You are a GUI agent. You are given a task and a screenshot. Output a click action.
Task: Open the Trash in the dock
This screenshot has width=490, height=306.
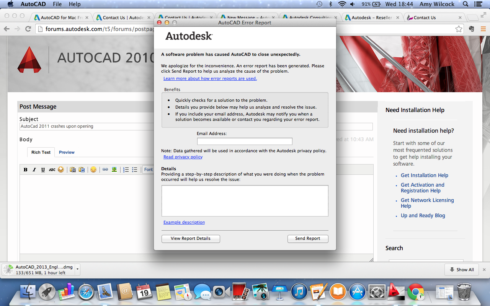464,292
